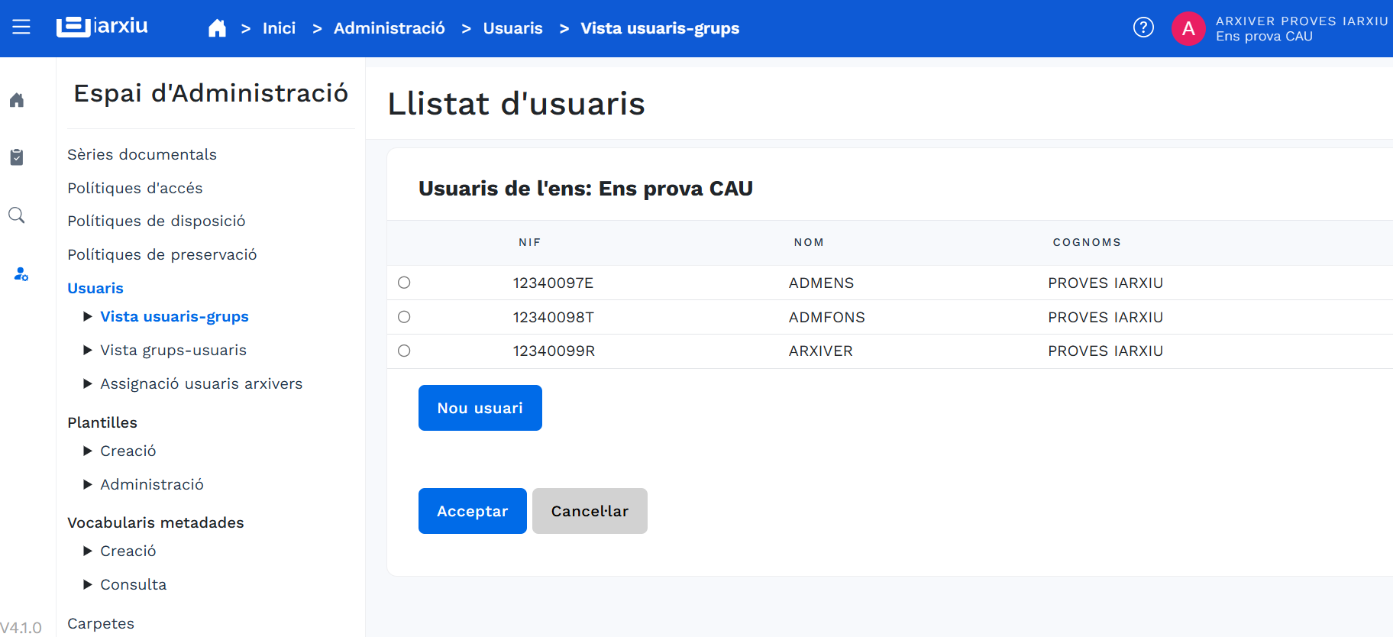Expand Consulta triangle under Vocabularis metadades
Viewport: 1393px width, 637px height.
click(88, 584)
